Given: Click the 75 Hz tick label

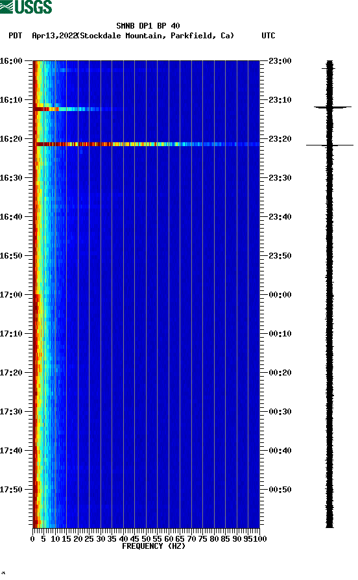Looking at the screenshot, I should 202,539.
